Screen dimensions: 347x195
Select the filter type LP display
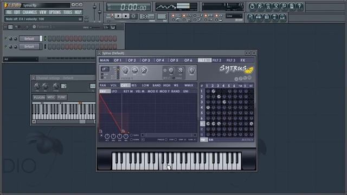pos(105,69)
